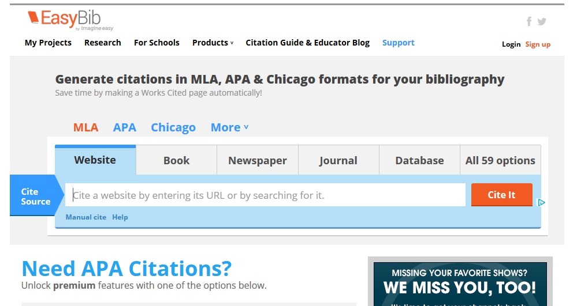The width and height of the screenshot is (577, 306).
Task: Open the Facebook icon link
Action: (529, 21)
